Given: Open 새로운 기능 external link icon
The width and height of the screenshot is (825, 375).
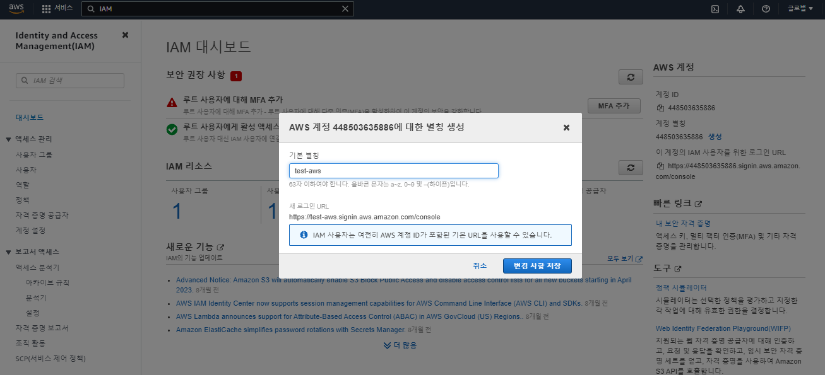Looking at the screenshot, I should (x=220, y=247).
